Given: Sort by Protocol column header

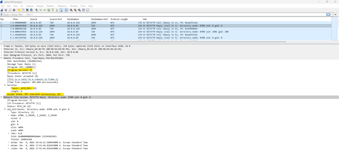Looking at the screenshot, I should pyautogui.click(x=115, y=19).
